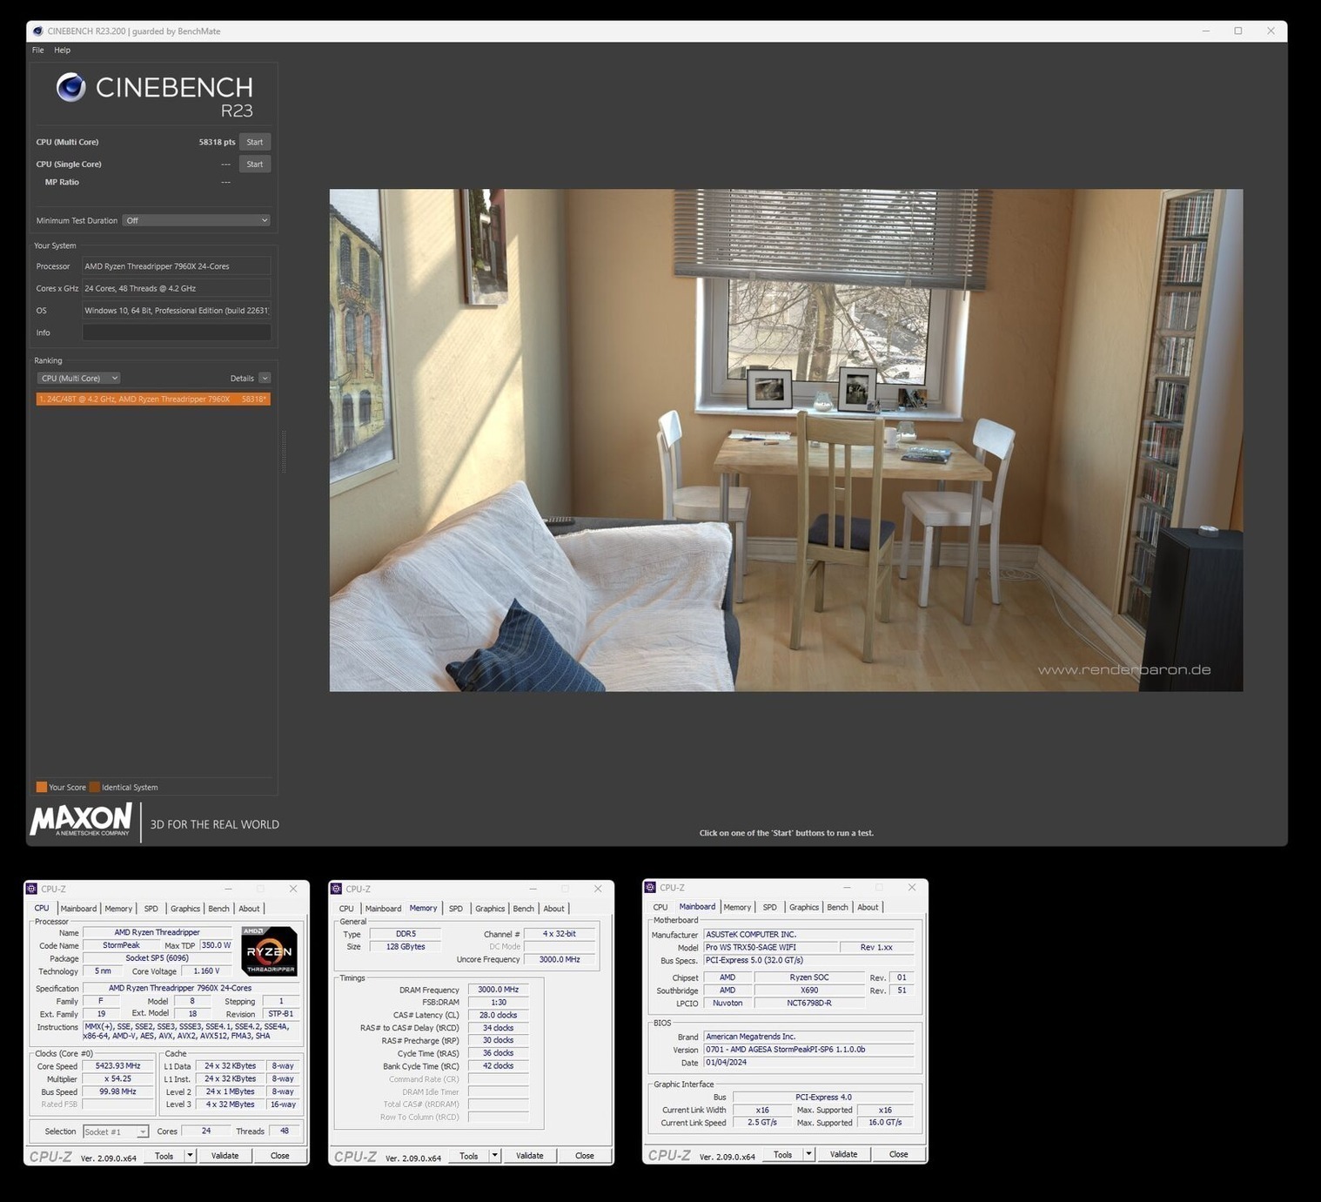Screen dimensions: 1321x1202
Task: Start the CPU (Single Core) test
Action: point(255,164)
